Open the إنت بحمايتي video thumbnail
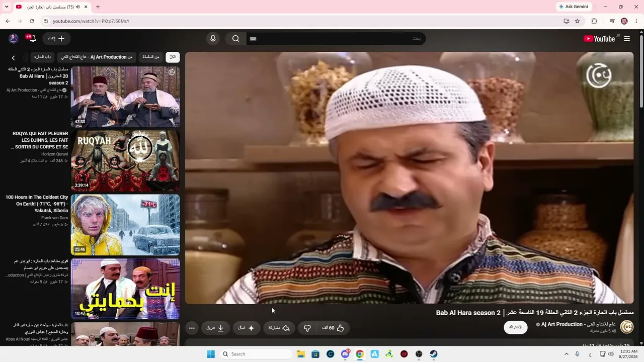 125,289
